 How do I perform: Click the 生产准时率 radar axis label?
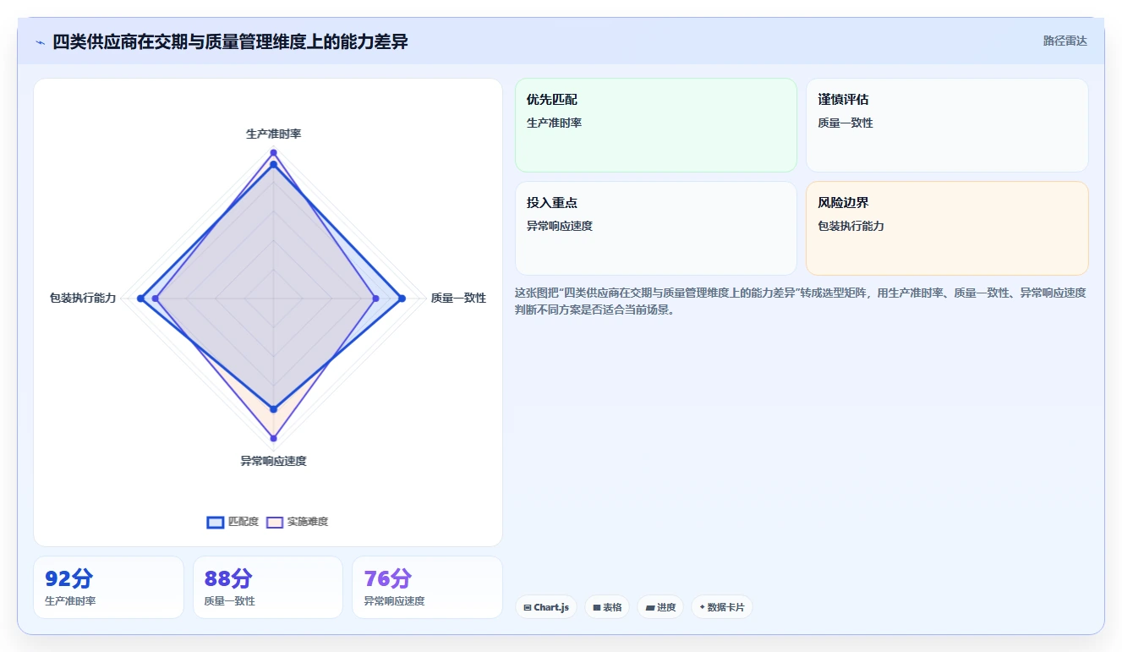point(273,134)
